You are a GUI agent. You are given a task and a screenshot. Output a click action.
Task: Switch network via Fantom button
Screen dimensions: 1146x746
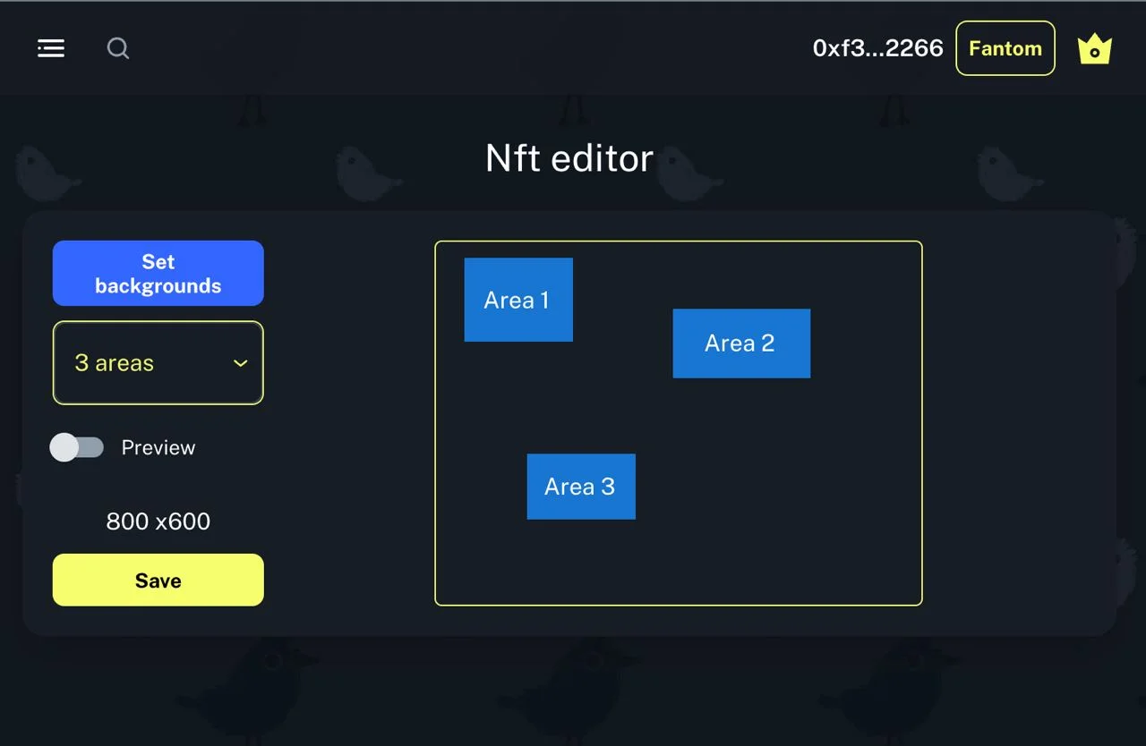tap(1005, 48)
